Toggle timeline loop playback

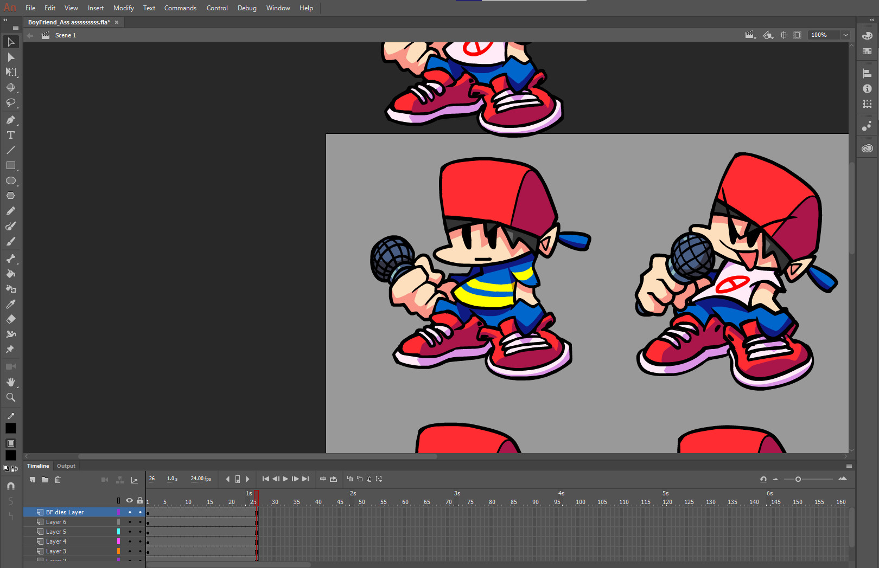333,479
